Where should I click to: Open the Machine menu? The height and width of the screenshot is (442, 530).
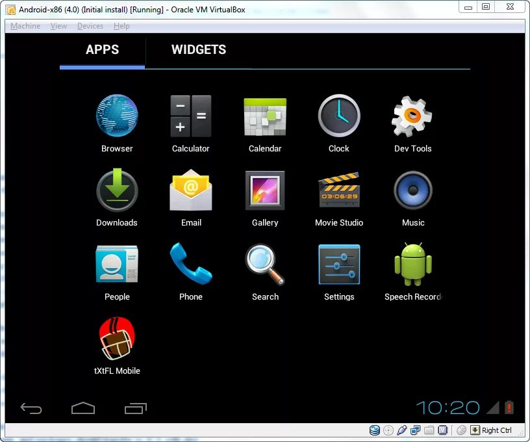pyautogui.click(x=25, y=26)
